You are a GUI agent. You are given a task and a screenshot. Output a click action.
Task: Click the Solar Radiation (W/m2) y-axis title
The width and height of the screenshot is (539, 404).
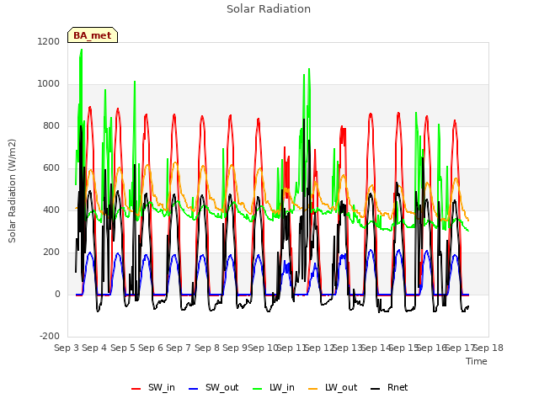point(12,191)
